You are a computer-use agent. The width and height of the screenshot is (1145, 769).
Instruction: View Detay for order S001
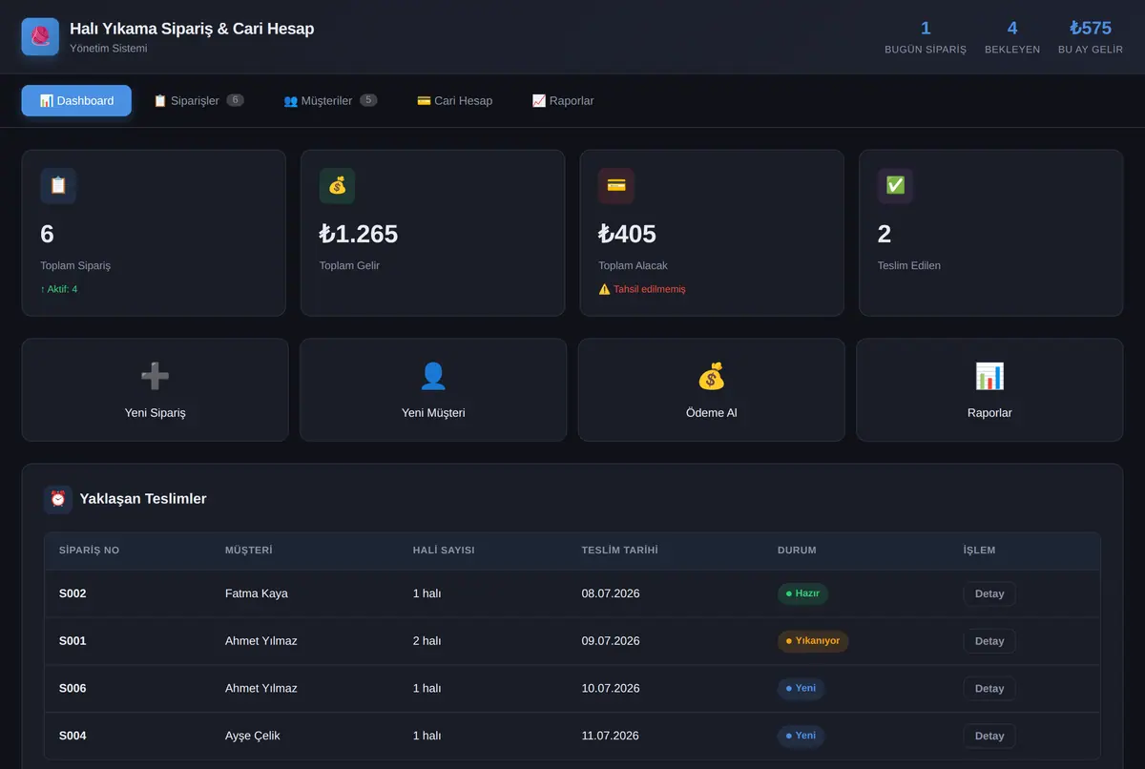989,641
